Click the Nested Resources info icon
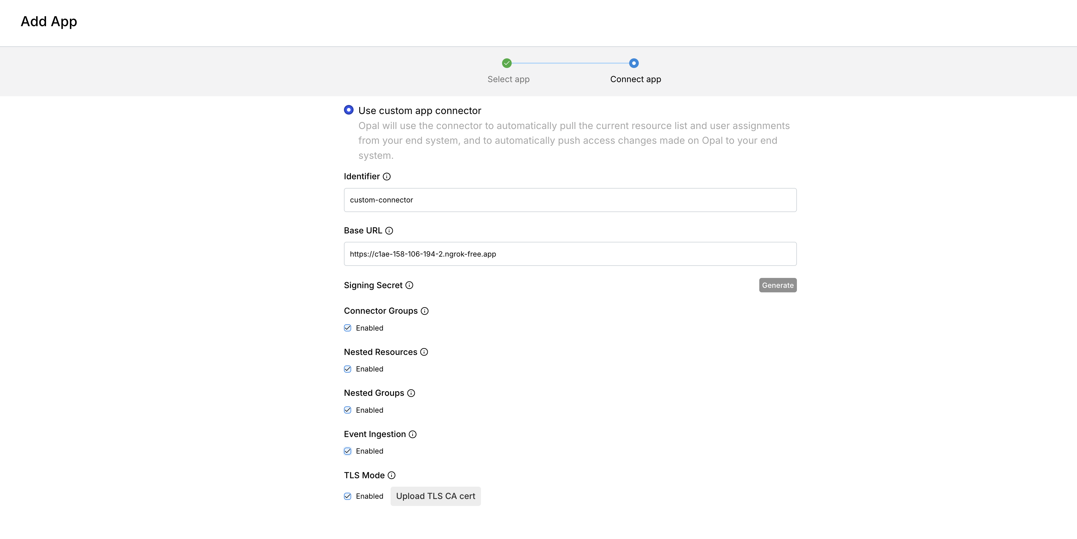The image size is (1077, 539). tap(424, 352)
